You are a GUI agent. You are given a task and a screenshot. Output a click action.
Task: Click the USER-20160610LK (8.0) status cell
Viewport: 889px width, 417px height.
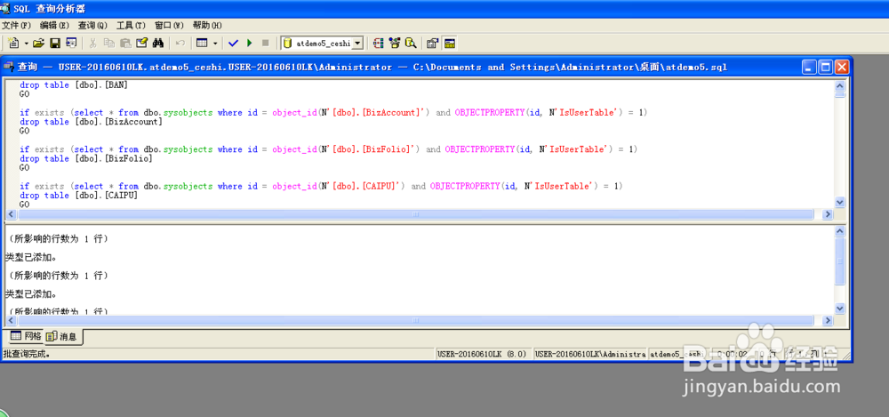[484, 354]
